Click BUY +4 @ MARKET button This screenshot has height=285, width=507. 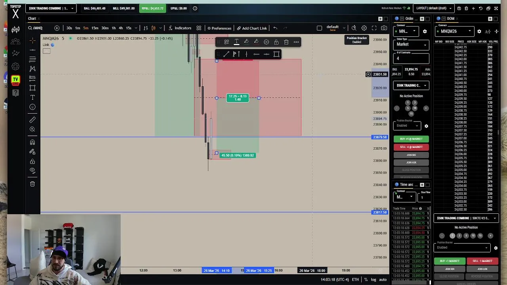pyautogui.click(x=411, y=139)
